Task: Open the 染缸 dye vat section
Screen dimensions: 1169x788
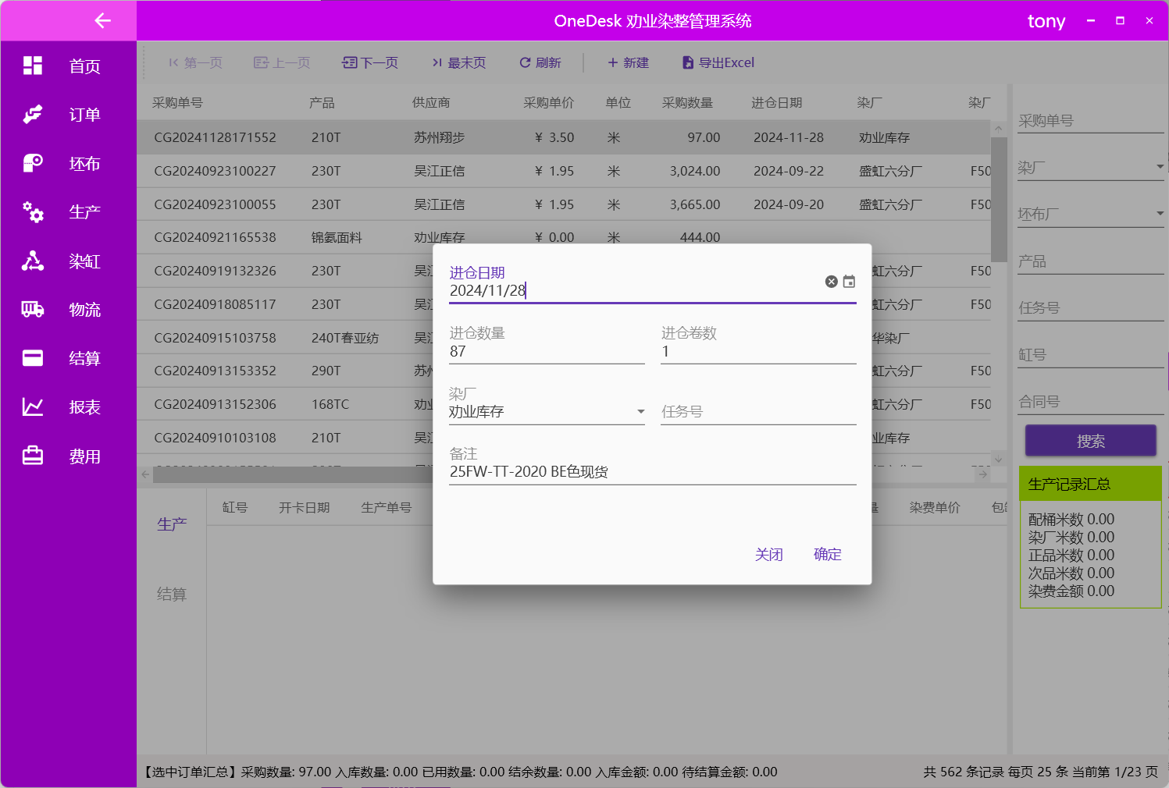Action: click(x=33, y=261)
